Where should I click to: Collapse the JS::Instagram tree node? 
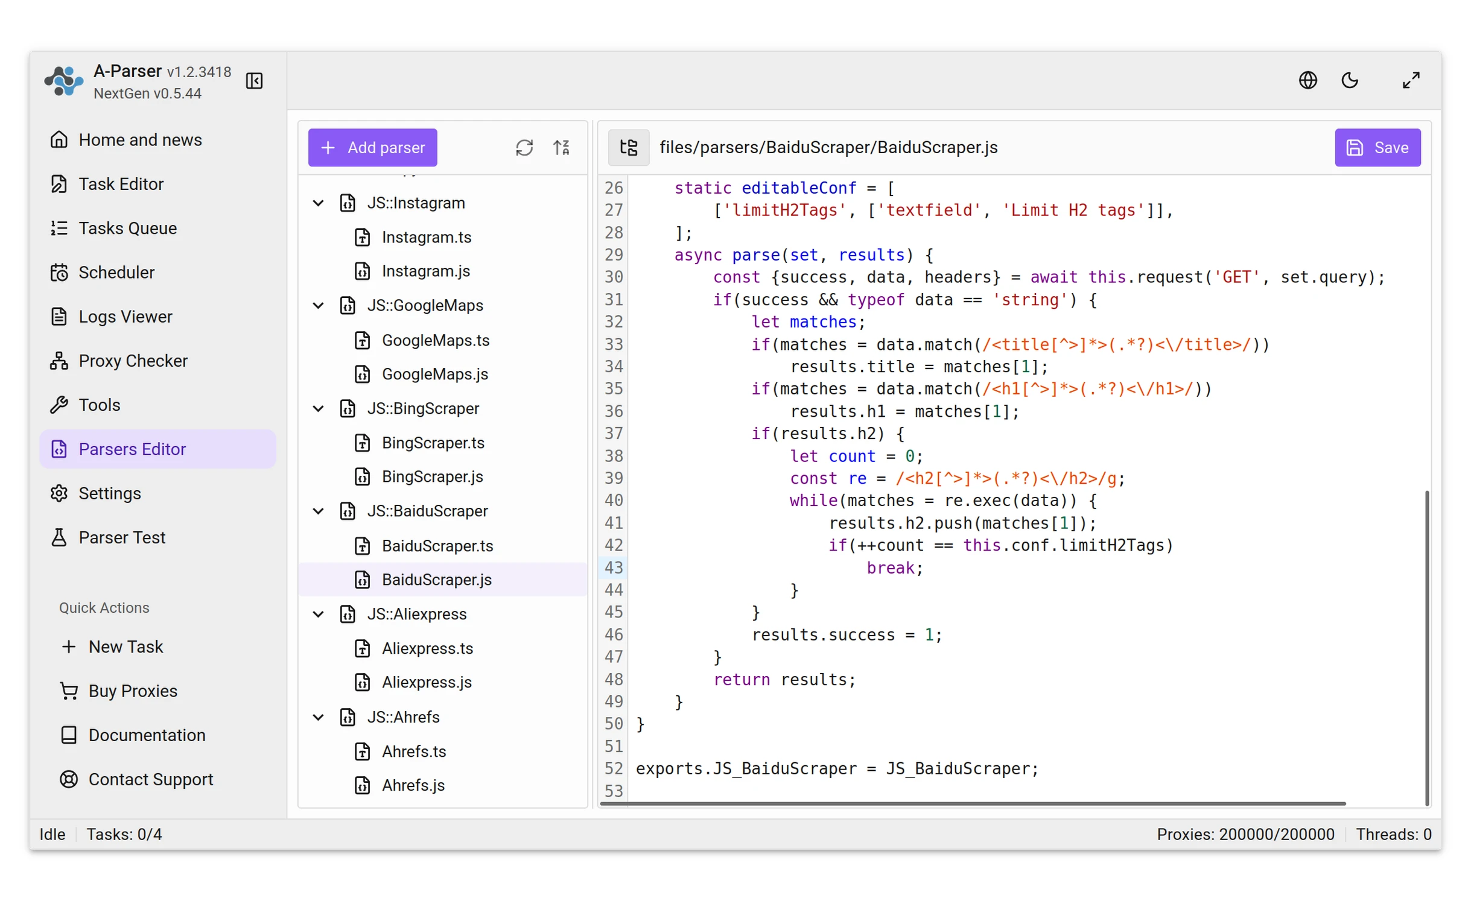pyautogui.click(x=318, y=203)
